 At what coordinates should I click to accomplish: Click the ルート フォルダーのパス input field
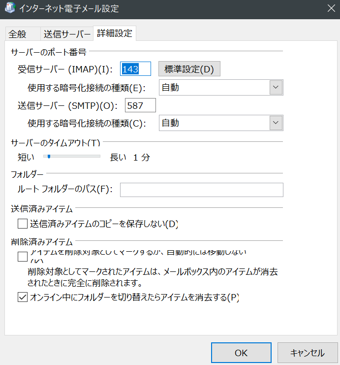202,190
